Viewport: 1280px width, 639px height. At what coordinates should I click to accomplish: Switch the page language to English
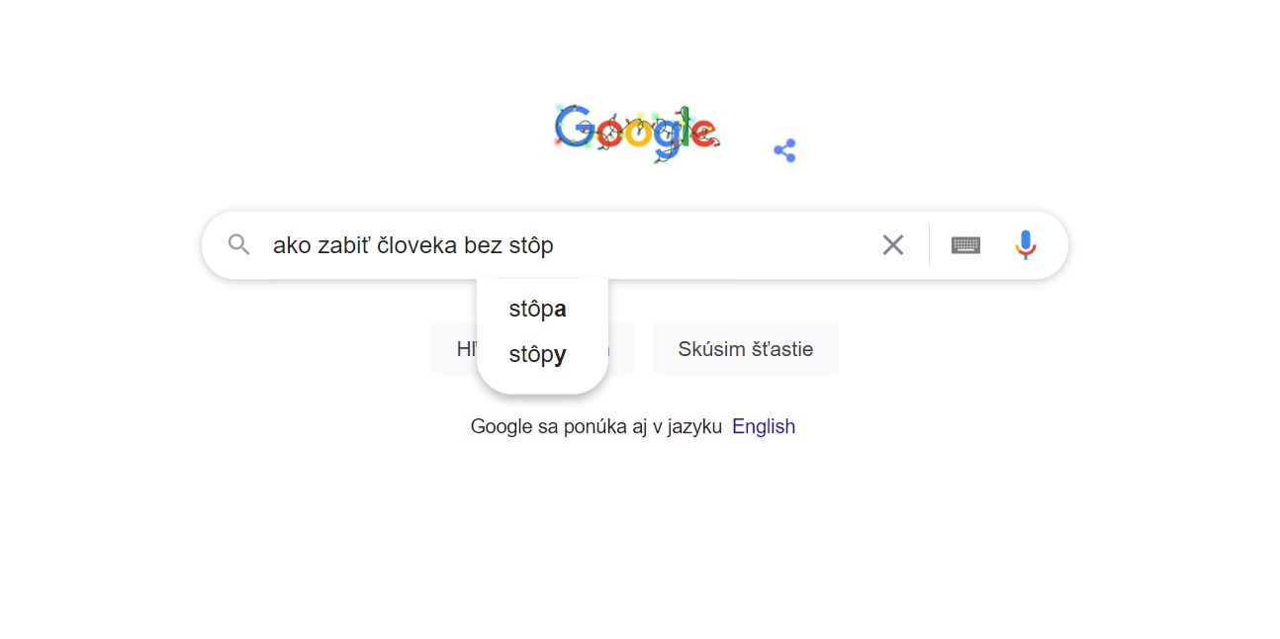[x=763, y=426]
